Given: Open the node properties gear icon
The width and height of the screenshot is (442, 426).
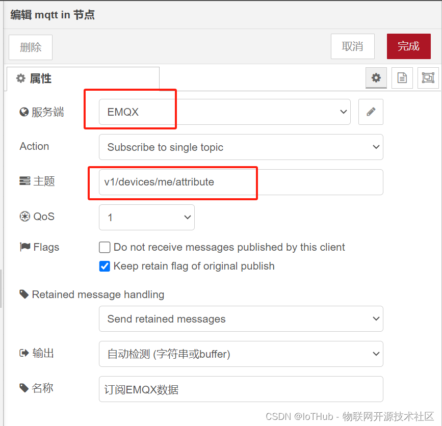Looking at the screenshot, I should 376,78.
